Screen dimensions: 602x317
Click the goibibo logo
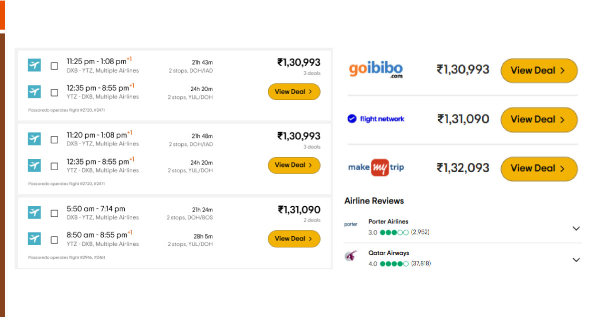pos(376,70)
